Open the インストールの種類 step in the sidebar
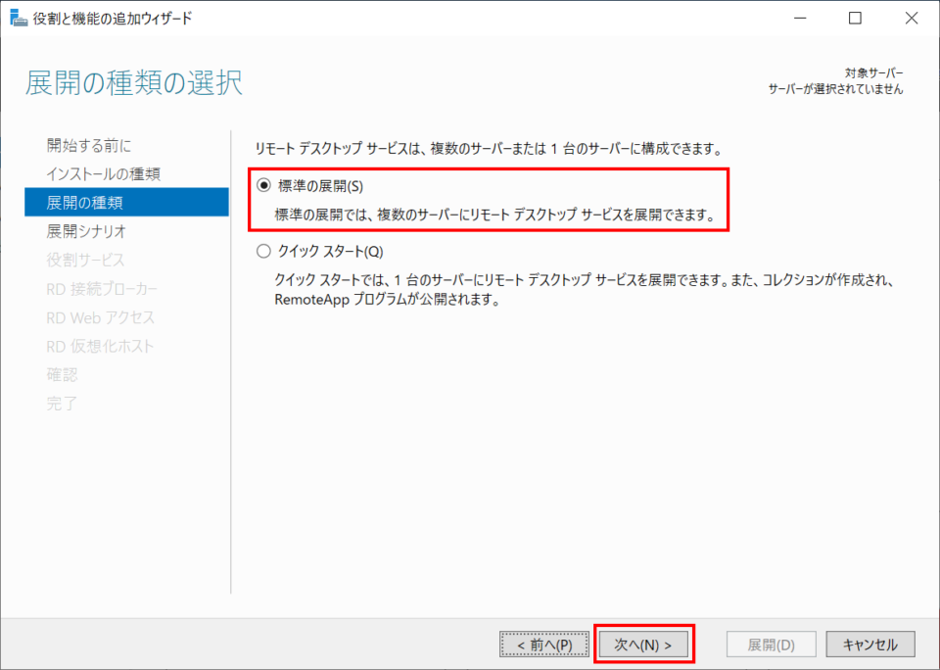This screenshot has height=670, width=940. click(103, 174)
